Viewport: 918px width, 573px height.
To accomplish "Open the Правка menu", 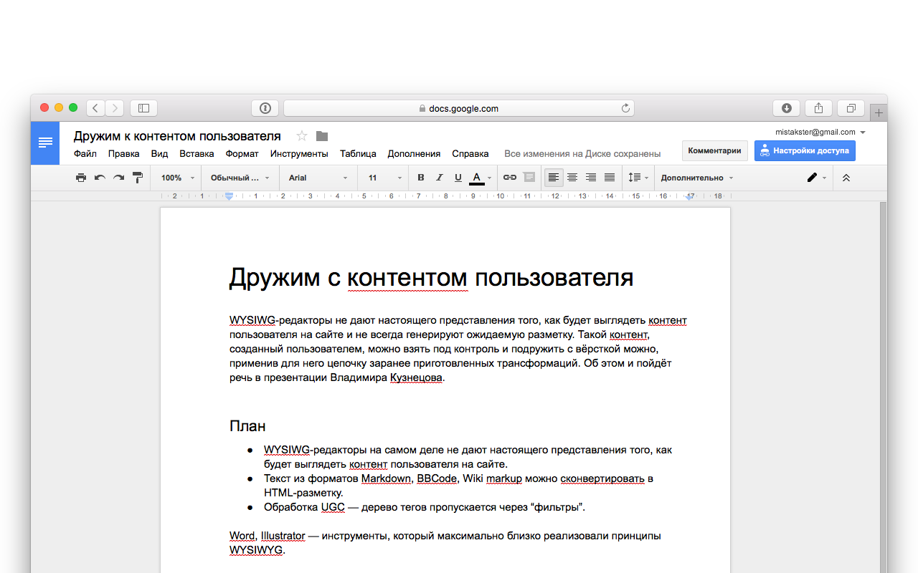I will 124,153.
